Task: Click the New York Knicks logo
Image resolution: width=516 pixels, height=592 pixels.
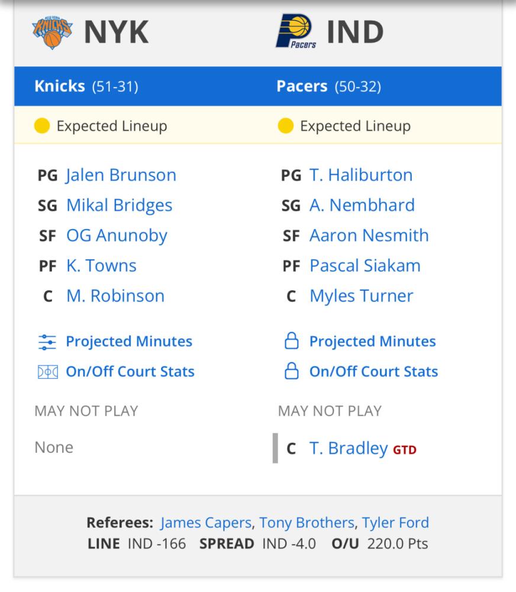Action: 52,33
